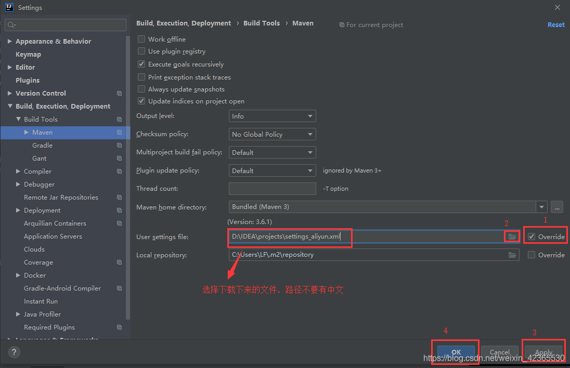Click Cancel button
The height and width of the screenshot is (368, 570).
499,352
